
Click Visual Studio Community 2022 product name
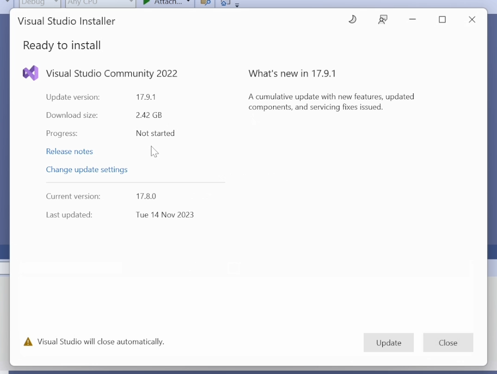(111, 73)
